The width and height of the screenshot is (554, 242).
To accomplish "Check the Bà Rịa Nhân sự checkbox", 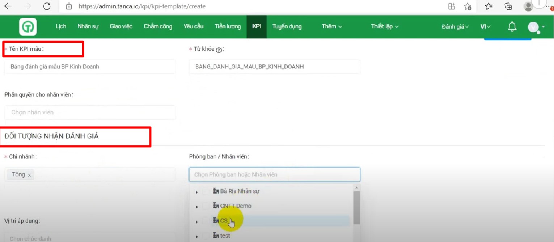I will click(206, 191).
